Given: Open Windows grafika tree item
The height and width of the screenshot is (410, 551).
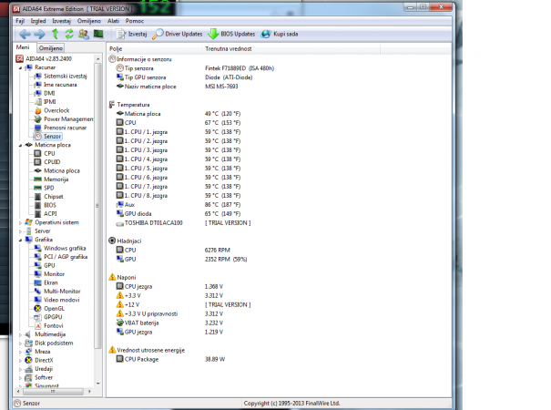Looking at the screenshot, I should point(60,248).
